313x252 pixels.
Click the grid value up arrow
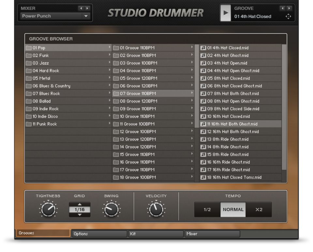pos(79,204)
